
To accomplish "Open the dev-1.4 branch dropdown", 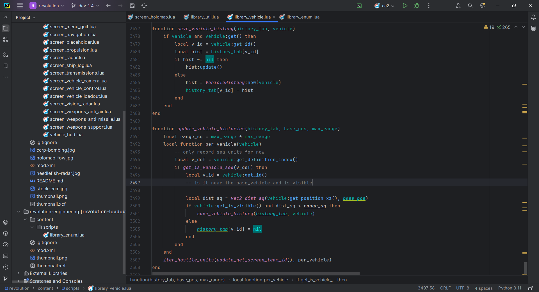I will point(85,6).
